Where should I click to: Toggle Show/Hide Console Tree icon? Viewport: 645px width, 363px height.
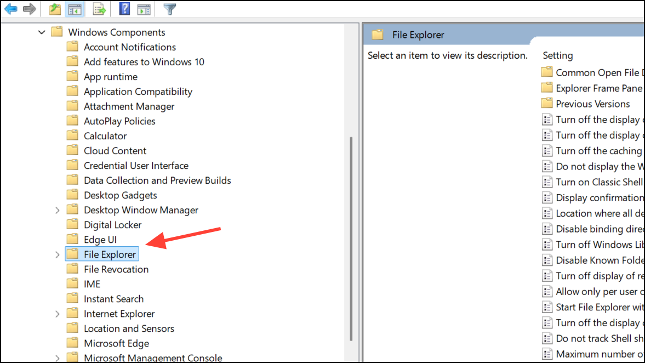pyautogui.click(x=75, y=9)
